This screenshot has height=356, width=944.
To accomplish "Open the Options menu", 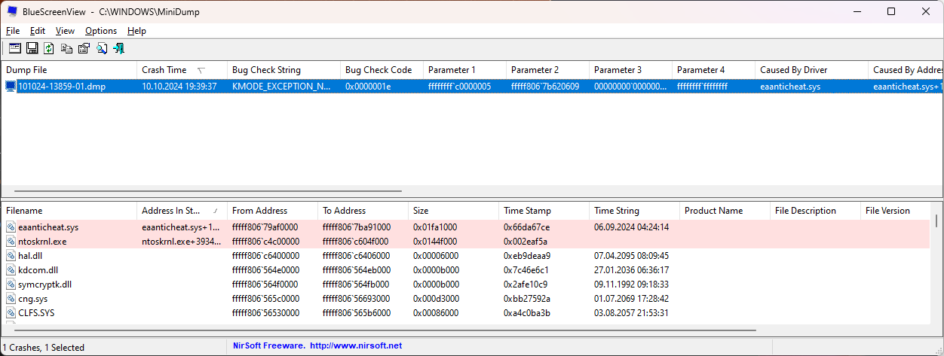I will tap(101, 31).
